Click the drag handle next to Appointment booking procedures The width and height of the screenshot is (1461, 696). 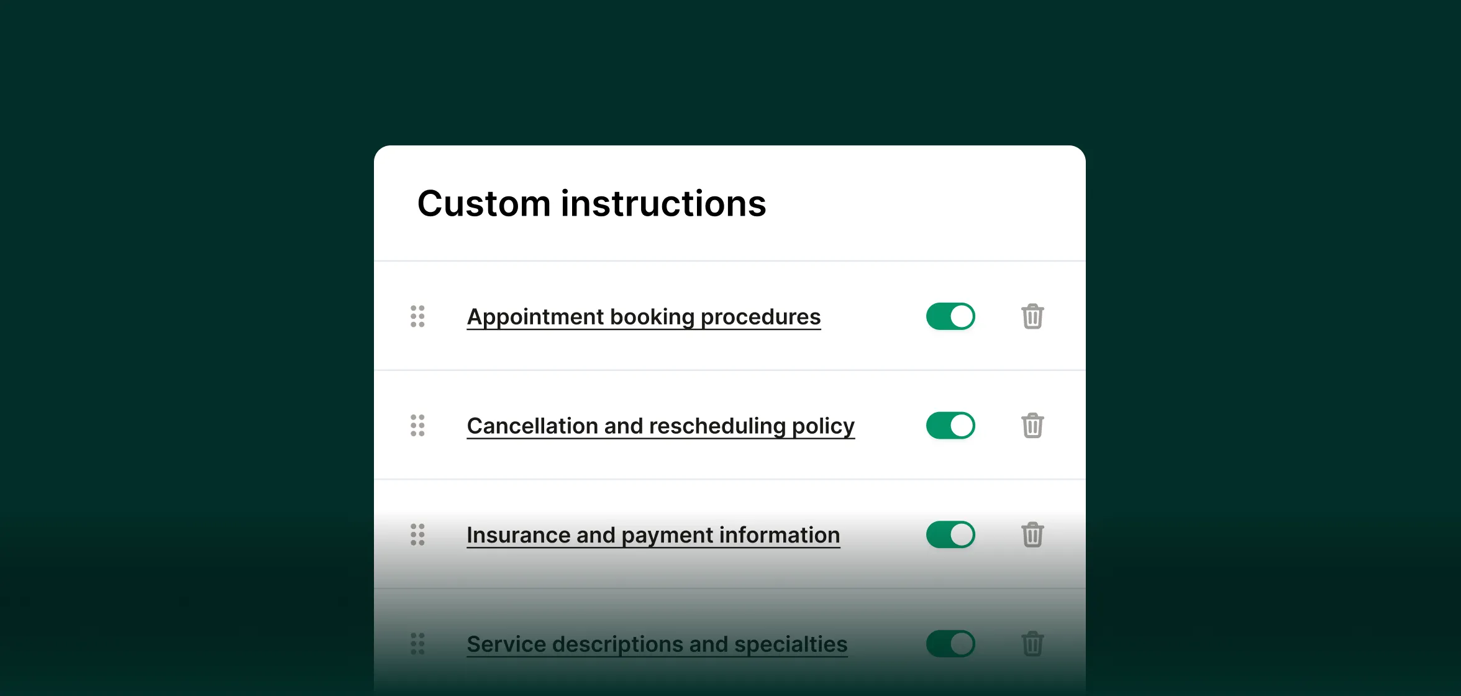(417, 316)
